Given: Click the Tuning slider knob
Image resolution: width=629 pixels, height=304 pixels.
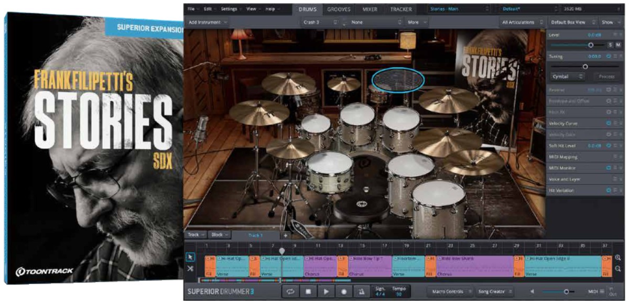Looking at the screenshot, I should [585, 67].
